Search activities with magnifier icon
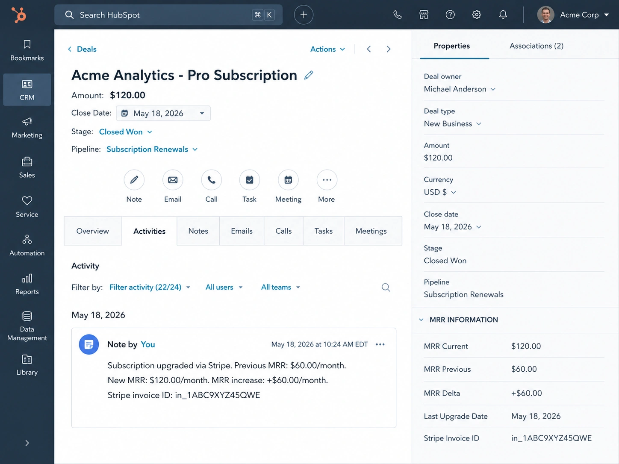This screenshot has width=619, height=464. pos(386,288)
